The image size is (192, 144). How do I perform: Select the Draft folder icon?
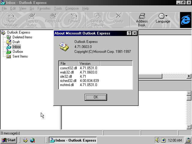9,42
